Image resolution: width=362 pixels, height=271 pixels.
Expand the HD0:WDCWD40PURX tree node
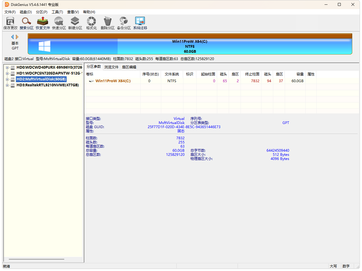tap(7, 67)
